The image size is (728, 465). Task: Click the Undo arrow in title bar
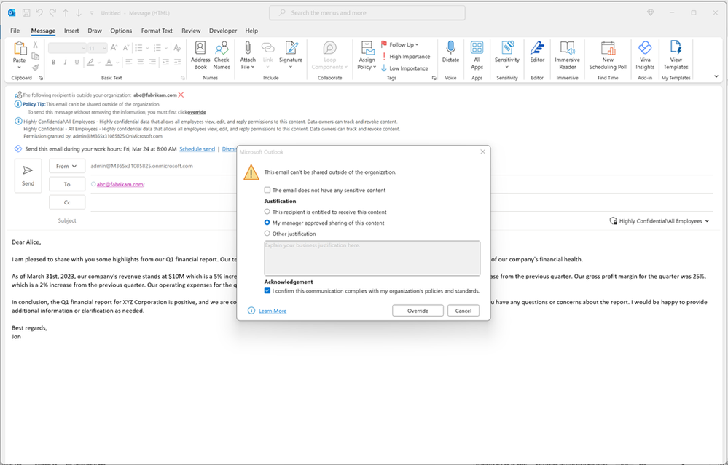[x=40, y=13]
